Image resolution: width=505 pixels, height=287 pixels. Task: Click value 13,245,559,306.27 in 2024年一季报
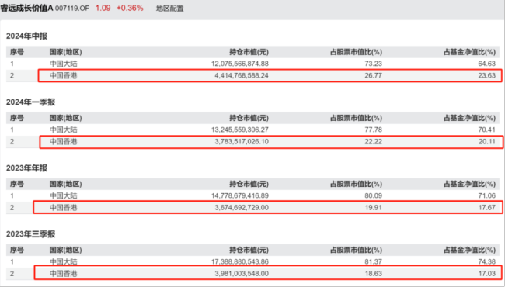[240, 130]
